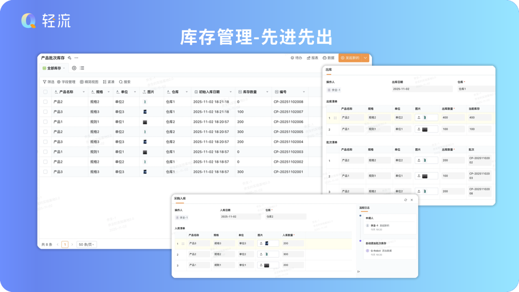Viewport: 519px width, 292px height.
Task: Click the share icon beside 产品批次库存 title
Action: coord(70,58)
